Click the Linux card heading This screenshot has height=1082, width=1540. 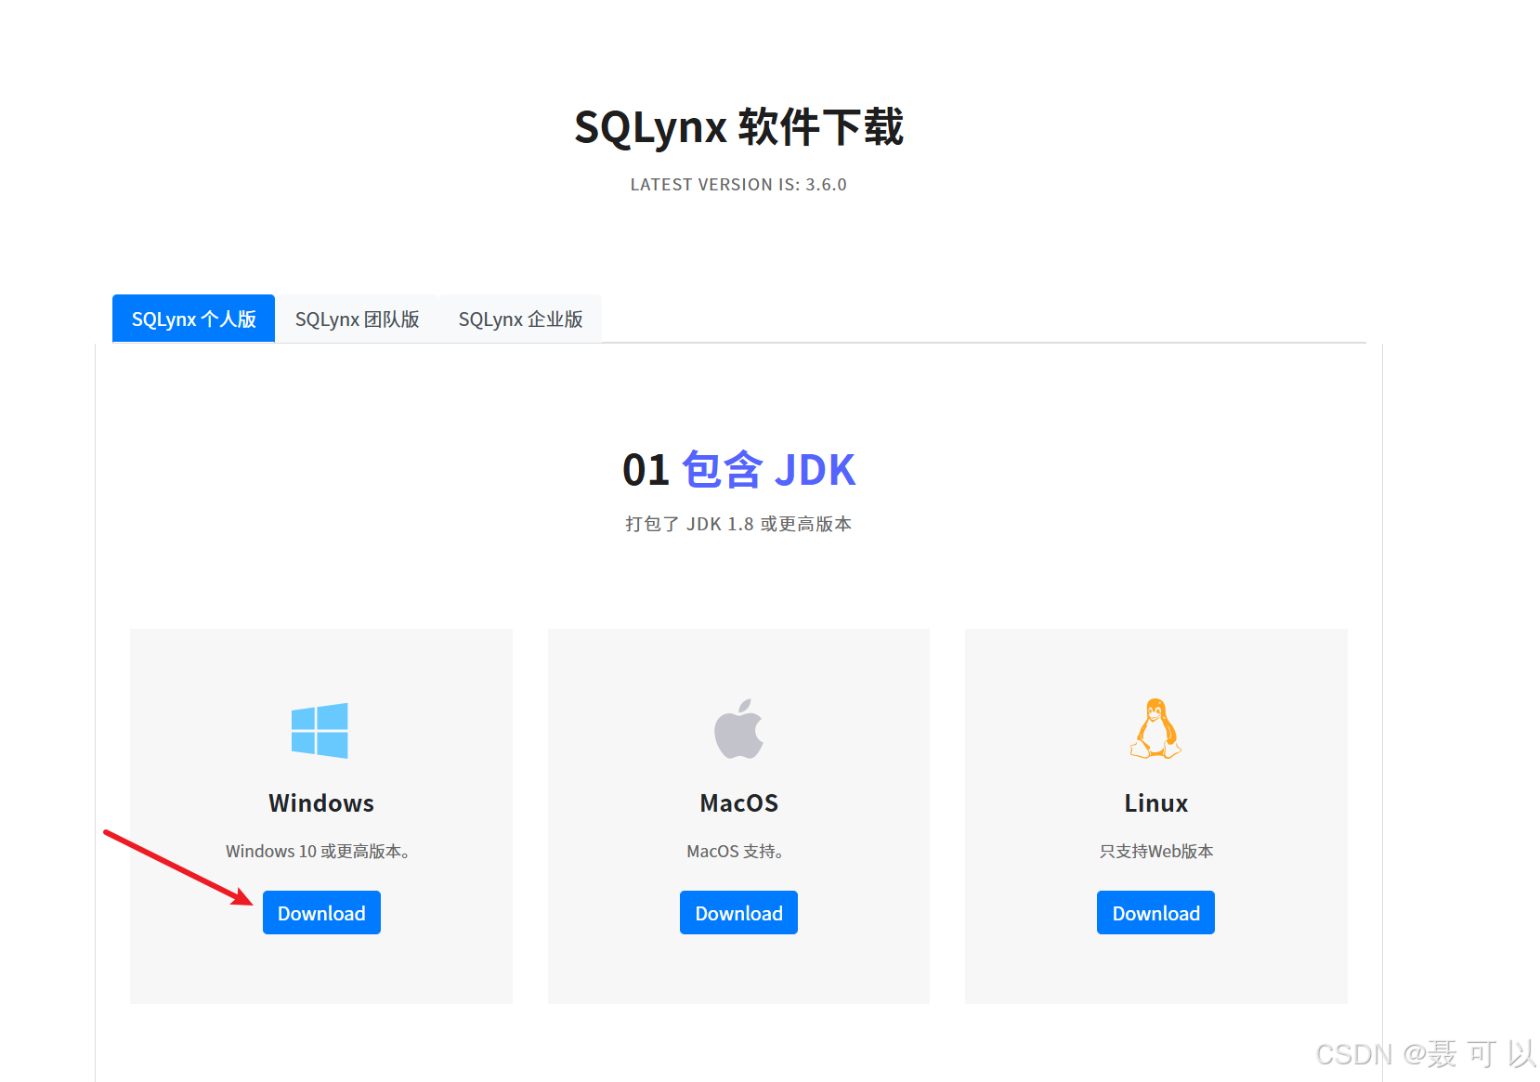tap(1155, 803)
